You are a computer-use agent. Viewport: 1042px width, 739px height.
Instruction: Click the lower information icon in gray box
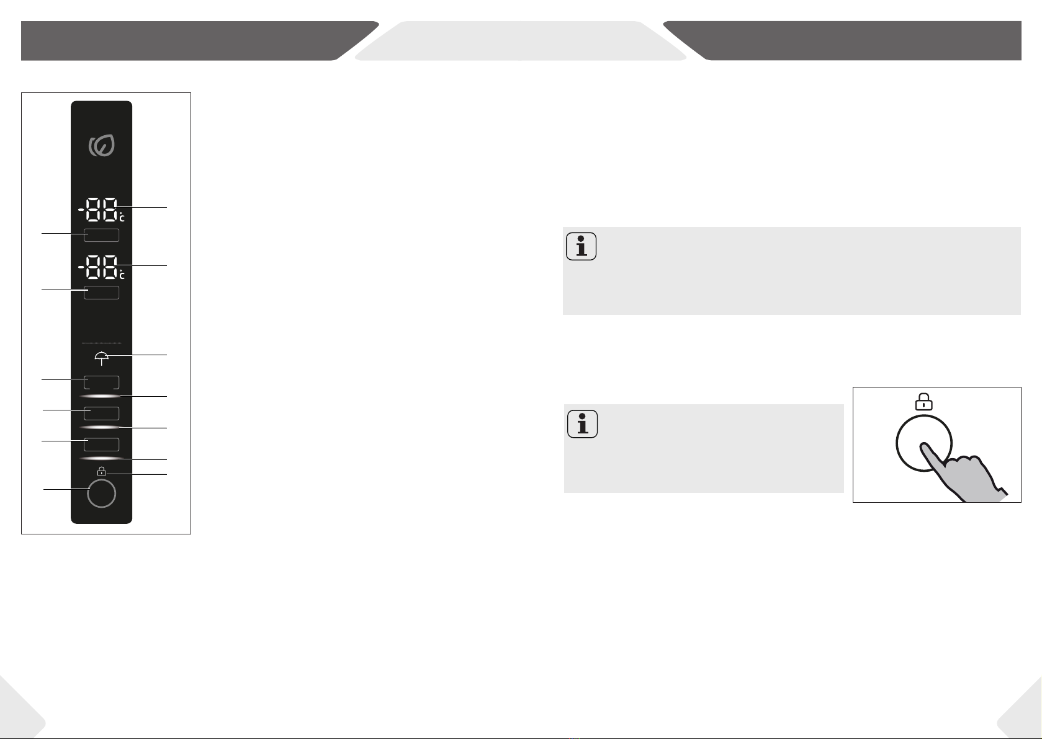(583, 425)
